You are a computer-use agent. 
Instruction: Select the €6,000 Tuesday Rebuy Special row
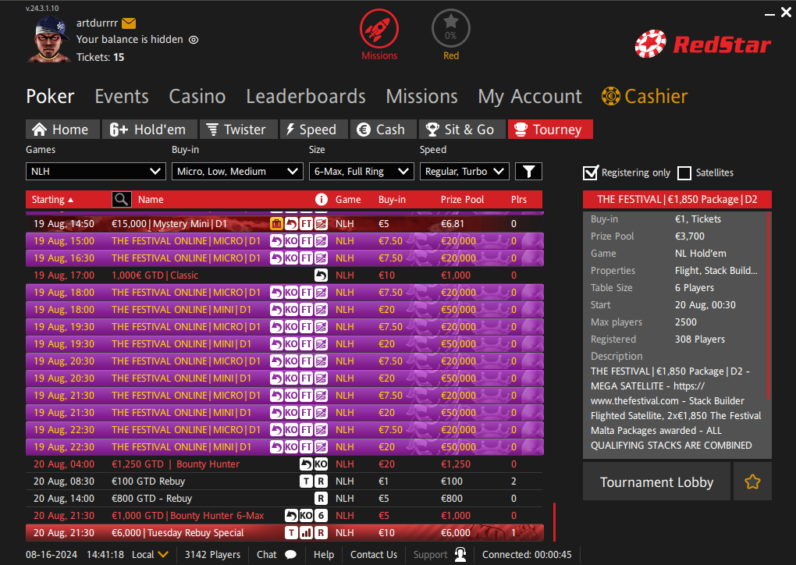pos(284,533)
